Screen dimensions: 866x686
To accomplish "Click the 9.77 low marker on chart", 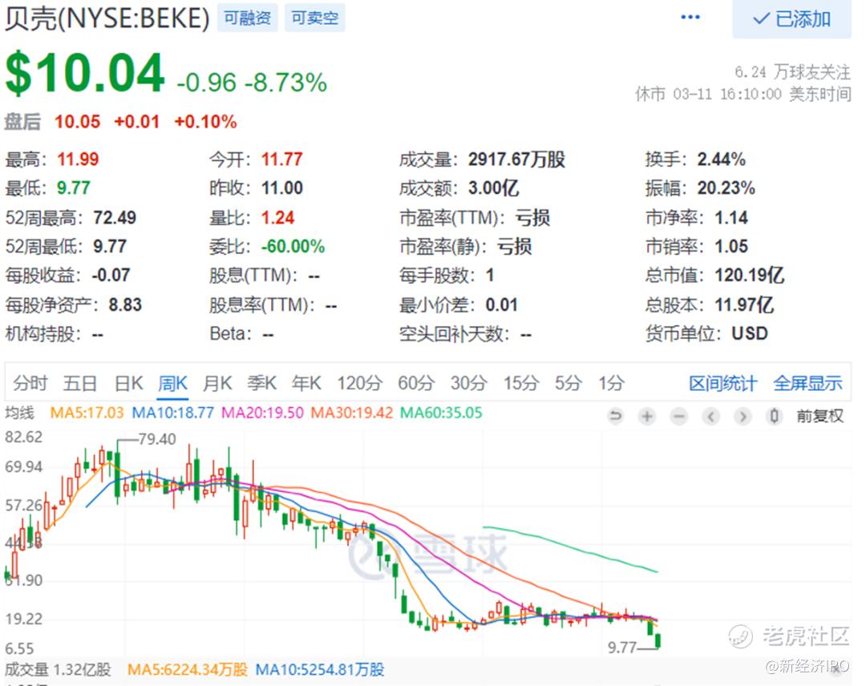I will (622, 648).
